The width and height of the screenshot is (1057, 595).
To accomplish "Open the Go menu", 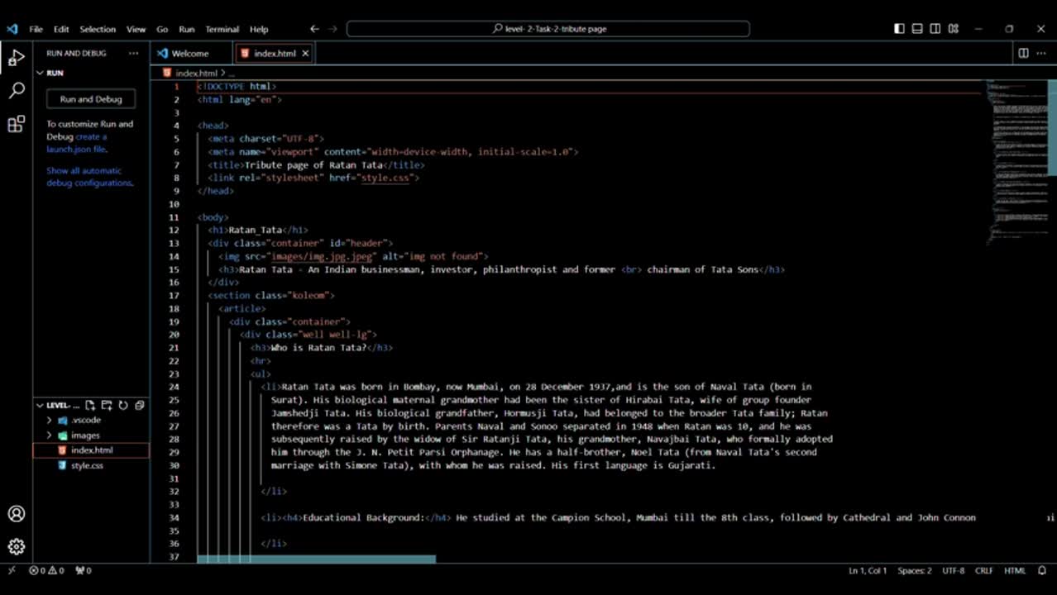I will coord(162,29).
